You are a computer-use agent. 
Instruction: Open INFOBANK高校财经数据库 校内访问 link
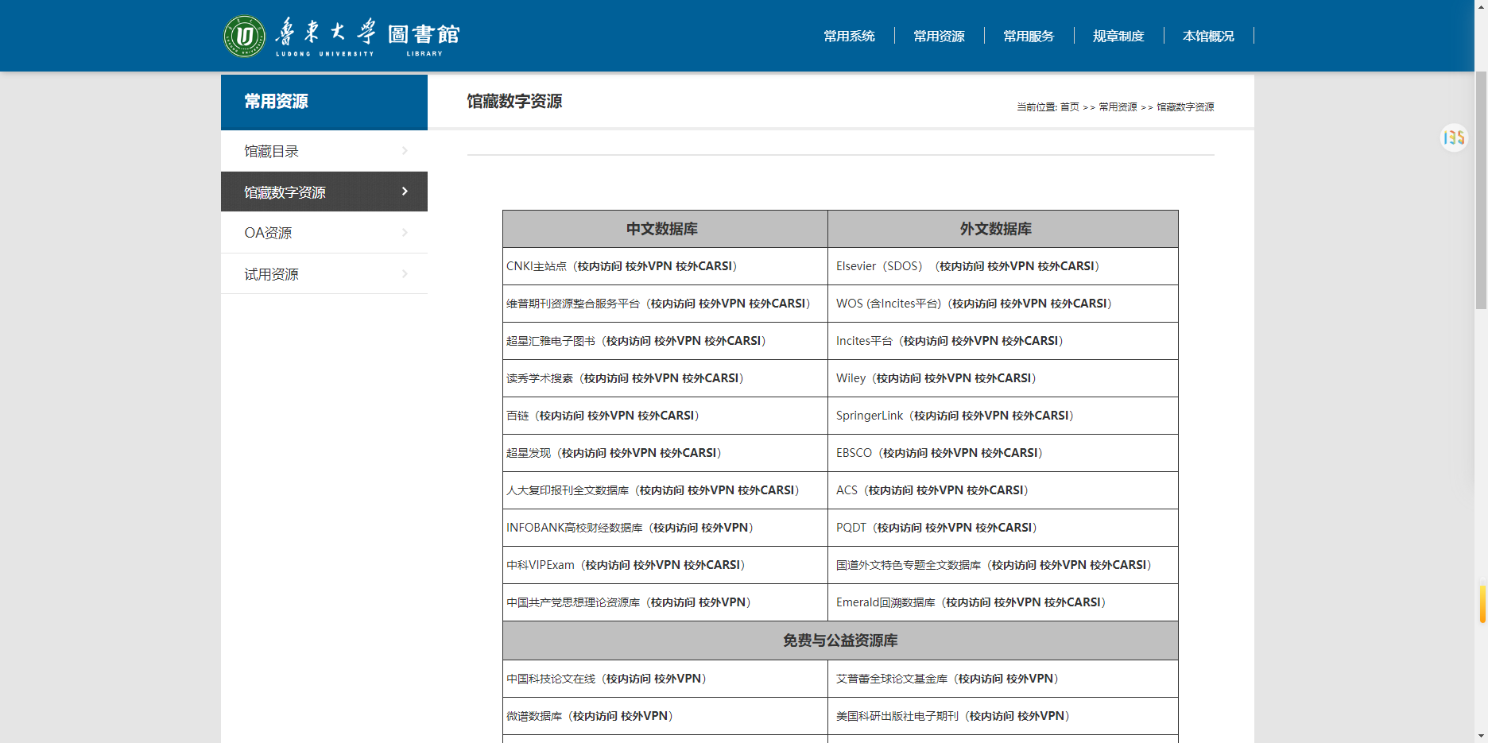[x=676, y=528]
